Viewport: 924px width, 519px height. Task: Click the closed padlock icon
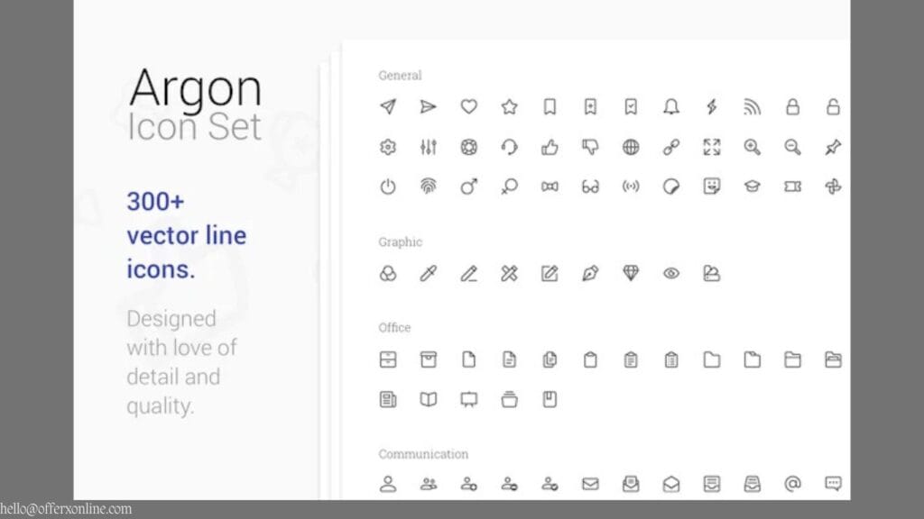click(x=792, y=106)
